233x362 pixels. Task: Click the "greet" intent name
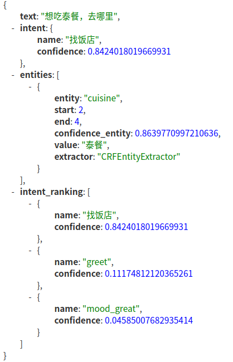(96, 262)
